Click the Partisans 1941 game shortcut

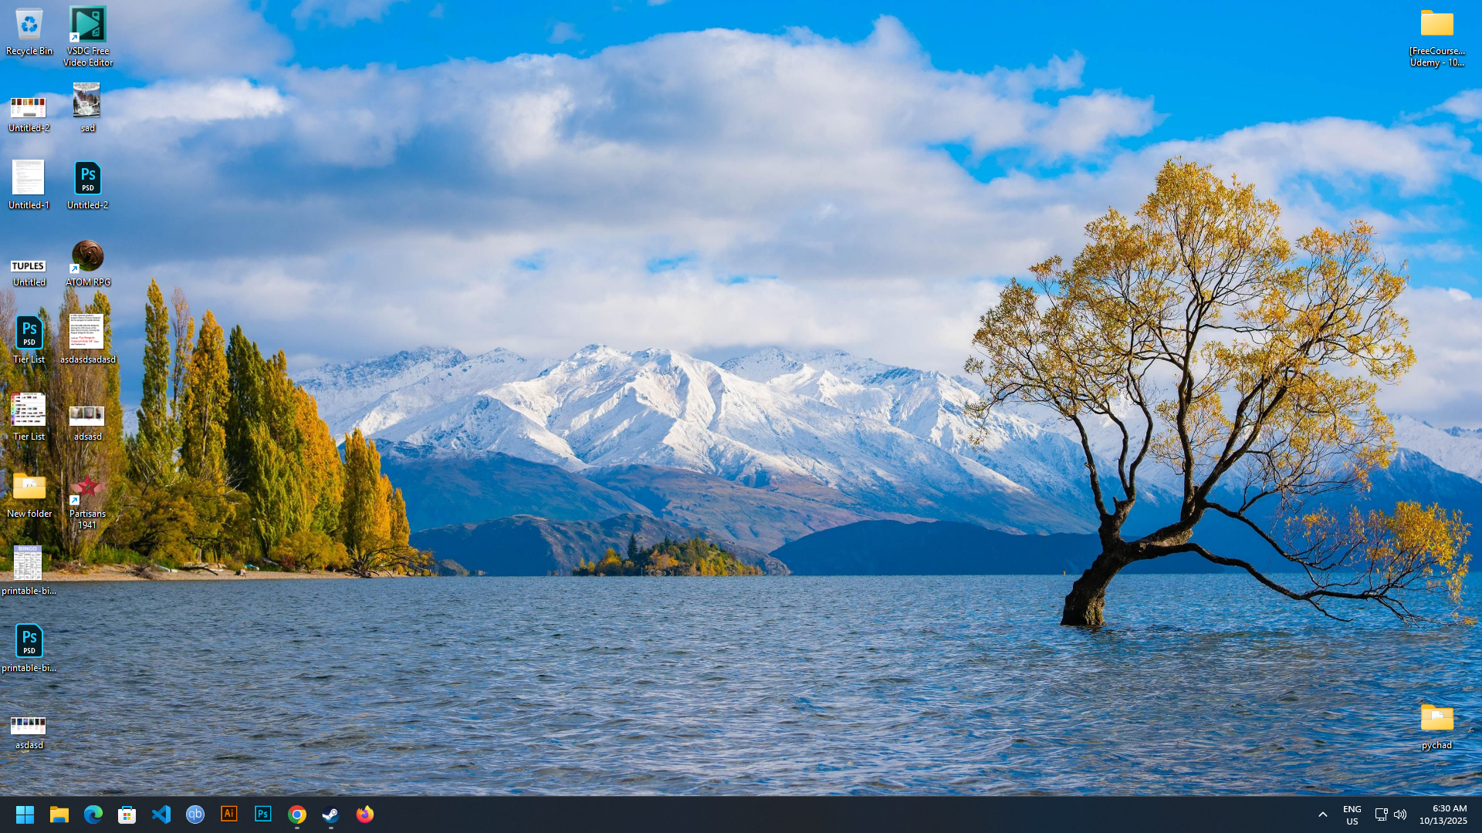click(x=87, y=488)
